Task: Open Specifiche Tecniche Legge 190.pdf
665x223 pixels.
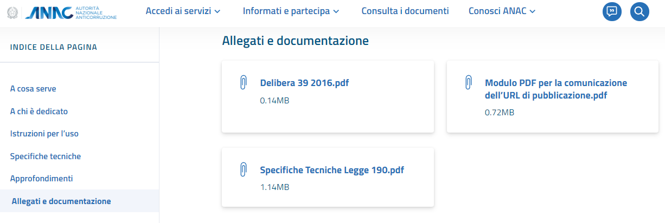Action: (x=332, y=170)
